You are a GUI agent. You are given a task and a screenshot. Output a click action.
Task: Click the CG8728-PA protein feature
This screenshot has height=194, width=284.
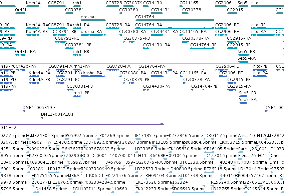113,70
